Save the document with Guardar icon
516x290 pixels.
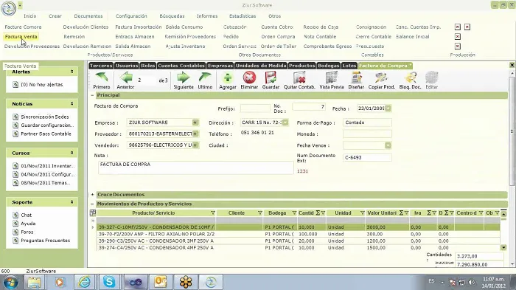[x=271, y=77]
